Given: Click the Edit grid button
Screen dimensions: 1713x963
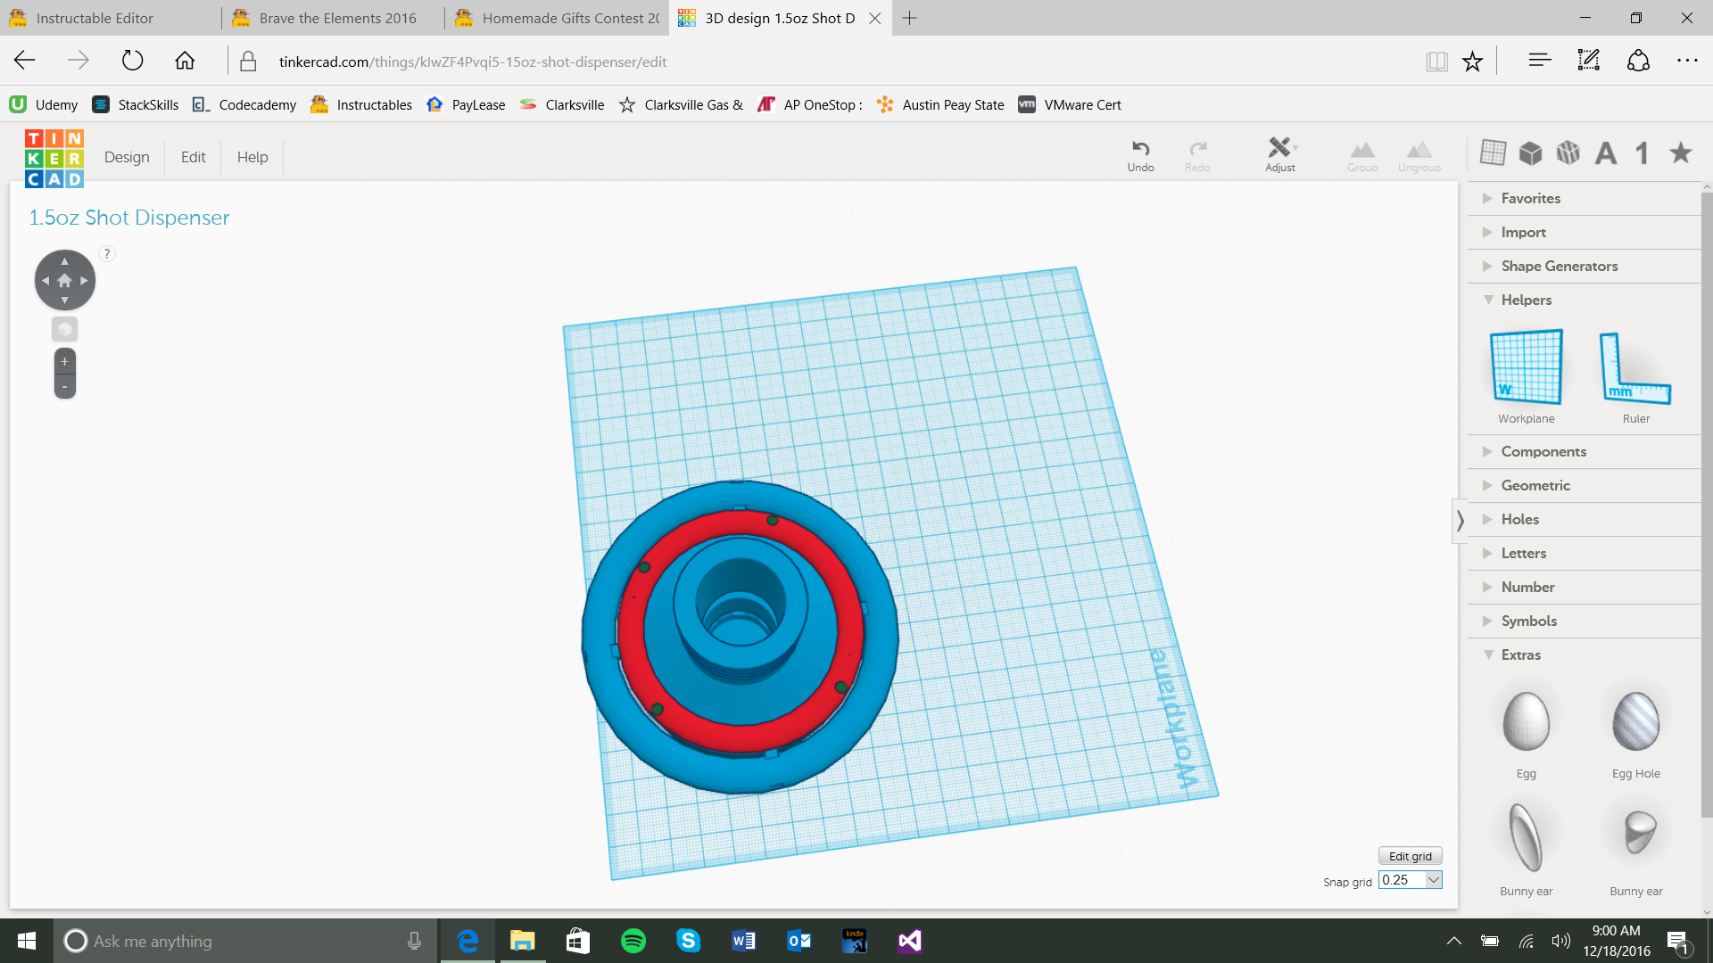Looking at the screenshot, I should click(x=1410, y=856).
